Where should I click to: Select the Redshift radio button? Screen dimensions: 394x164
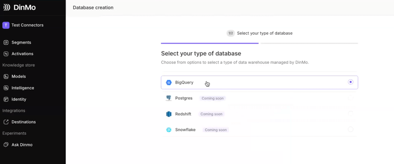(351, 113)
